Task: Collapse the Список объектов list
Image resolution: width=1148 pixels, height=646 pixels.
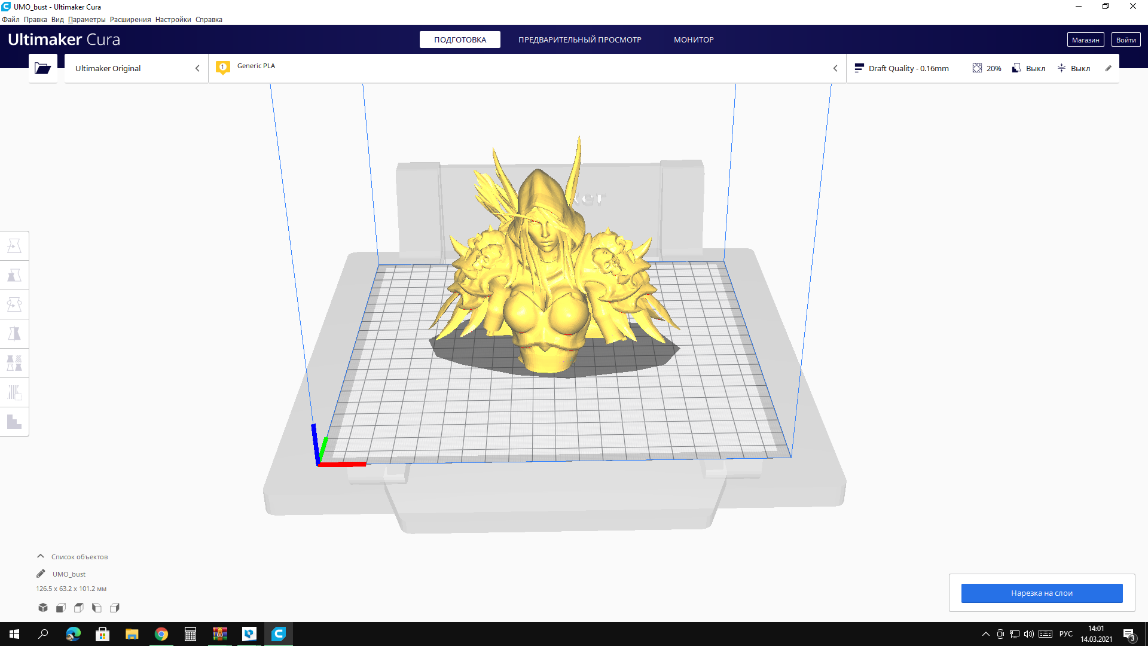Action: tap(41, 556)
